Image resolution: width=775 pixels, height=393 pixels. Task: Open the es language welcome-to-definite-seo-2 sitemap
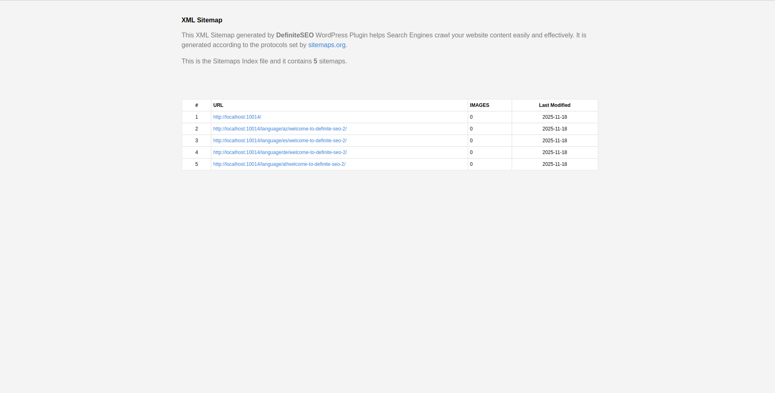pyautogui.click(x=280, y=141)
